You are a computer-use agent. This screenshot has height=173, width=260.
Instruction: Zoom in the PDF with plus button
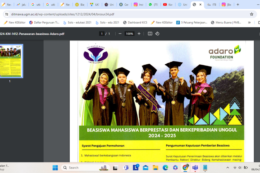(139, 34)
